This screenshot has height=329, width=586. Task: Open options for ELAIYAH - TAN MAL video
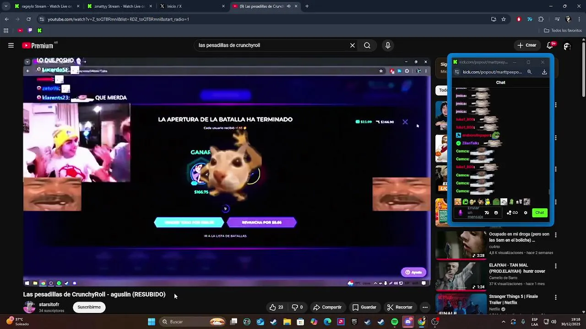point(556,266)
